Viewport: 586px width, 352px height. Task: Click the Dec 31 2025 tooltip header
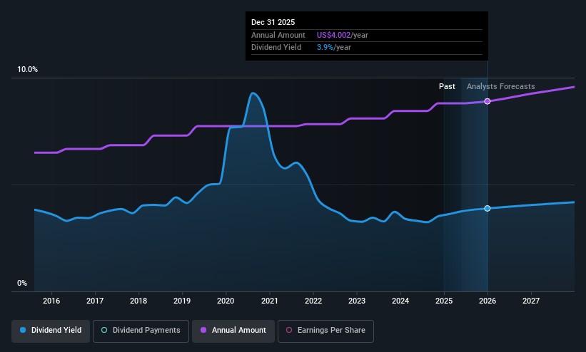tap(272, 23)
